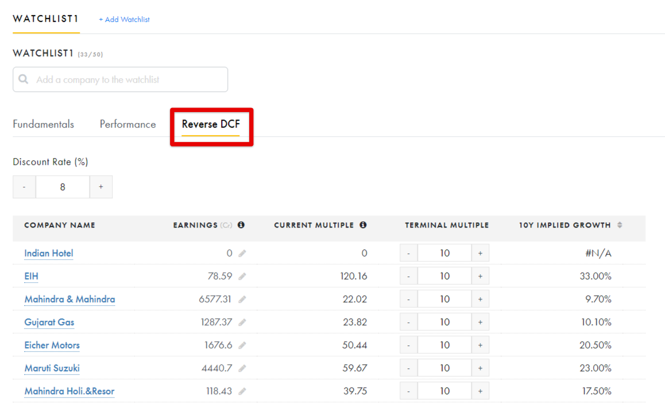Increase terminal multiple for Mahindra Holi.&Resor
The image size is (665, 404).
click(480, 391)
